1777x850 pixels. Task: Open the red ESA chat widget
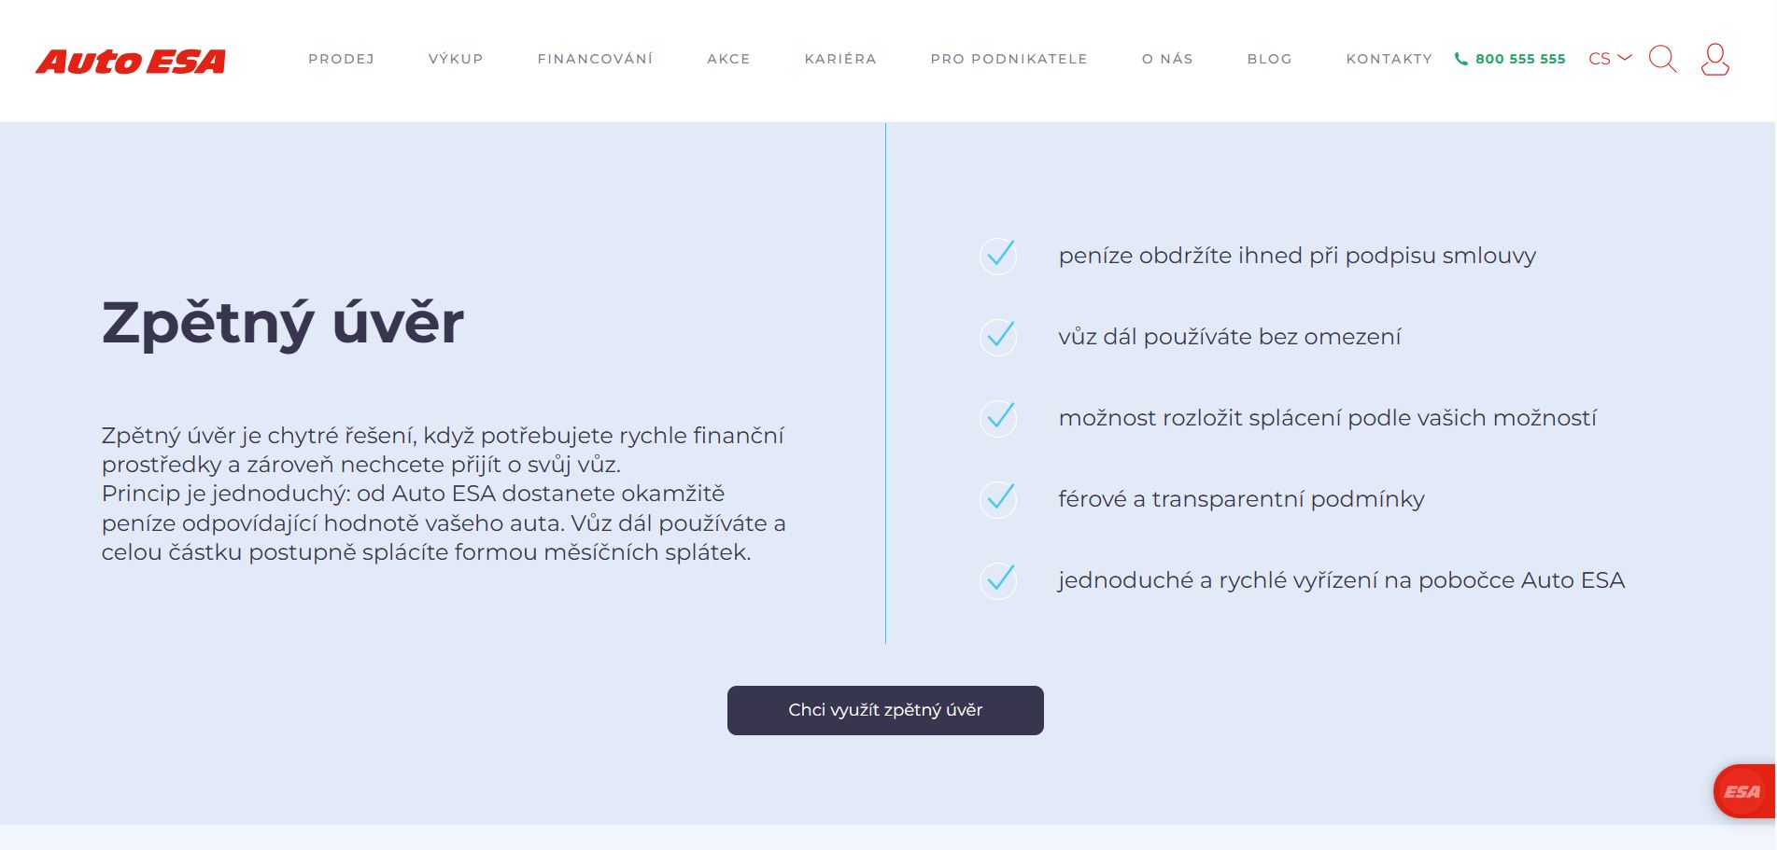tap(1743, 791)
